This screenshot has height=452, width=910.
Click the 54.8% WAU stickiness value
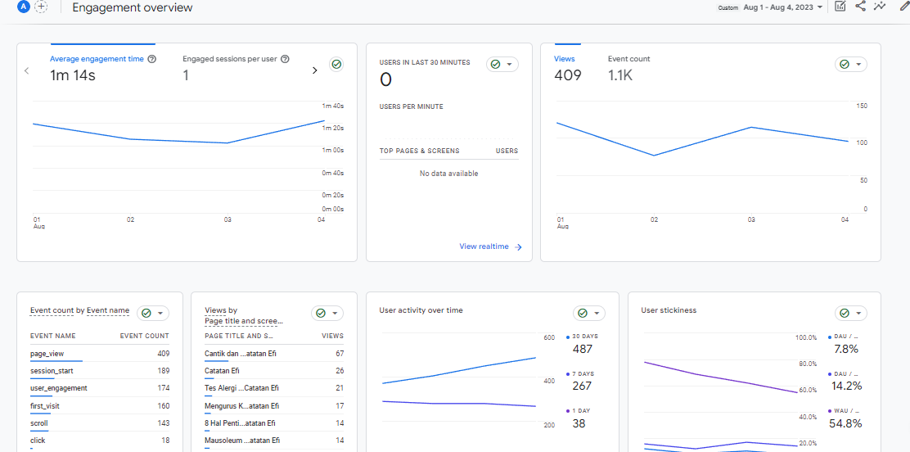click(x=847, y=423)
